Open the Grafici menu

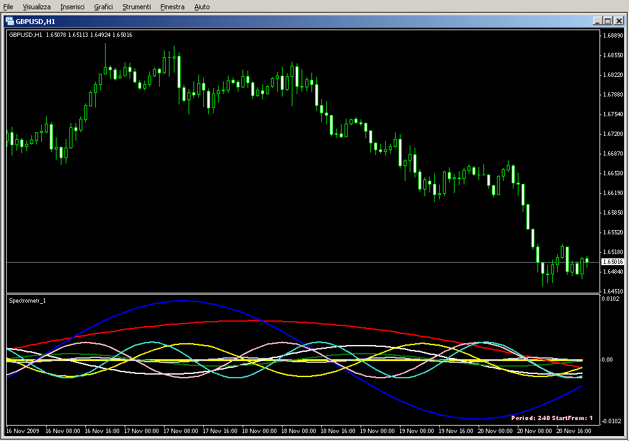(x=103, y=7)
